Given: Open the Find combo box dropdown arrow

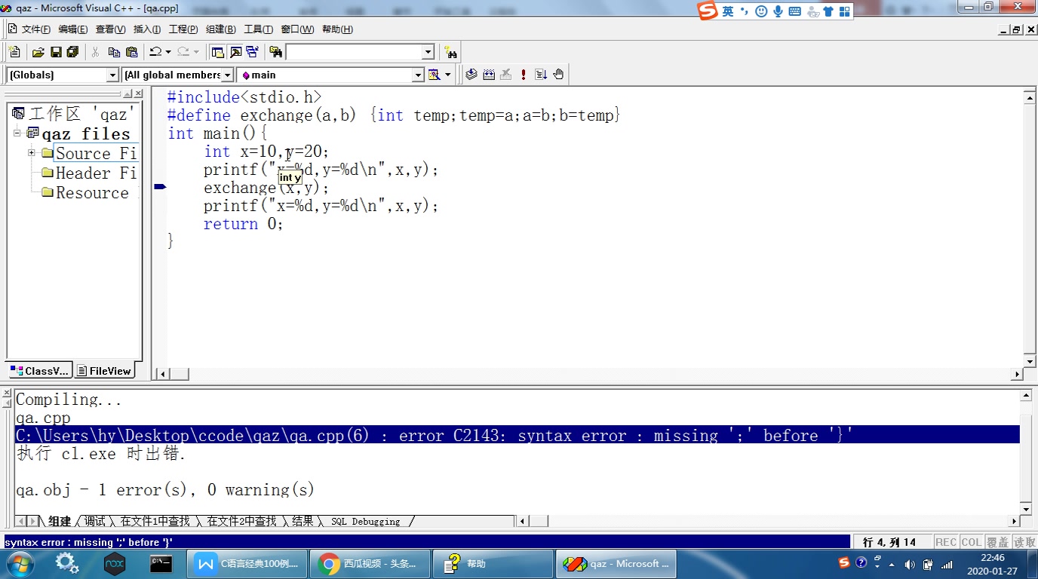Looking at the screenshot, I should 428,52.
